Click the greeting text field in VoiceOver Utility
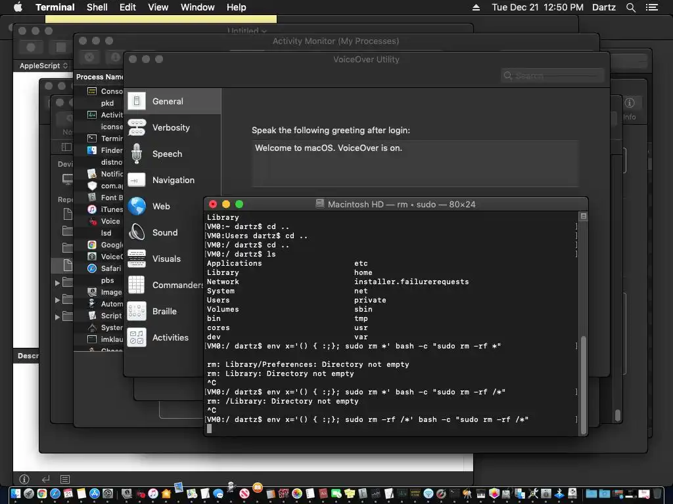This screenshot has width=673, height=504. (415, 163)
